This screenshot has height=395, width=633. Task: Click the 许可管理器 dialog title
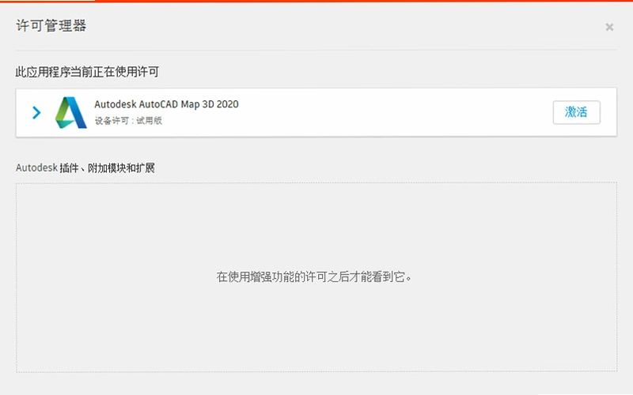51,25
